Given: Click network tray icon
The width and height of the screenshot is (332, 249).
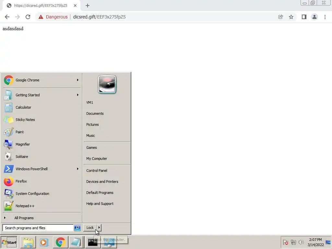Looking at the screenshot, I should point(293,242).
